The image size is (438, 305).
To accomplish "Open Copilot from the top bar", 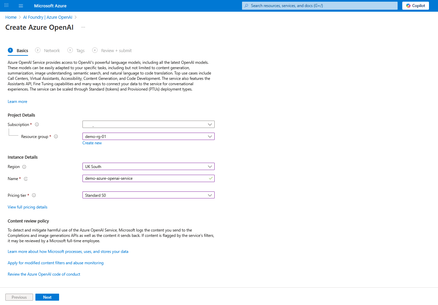I will pyautogui.click(x=415, y=5).
